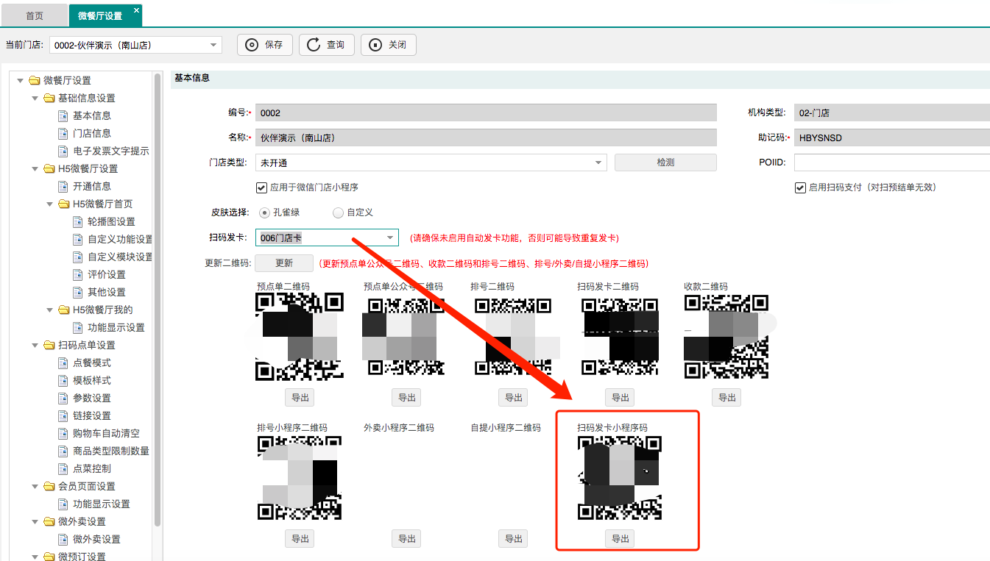Viewport: 990px width, 561px height.
Task: Collapse the H5微餐厅我的 tree node
Action: point(49,310)
